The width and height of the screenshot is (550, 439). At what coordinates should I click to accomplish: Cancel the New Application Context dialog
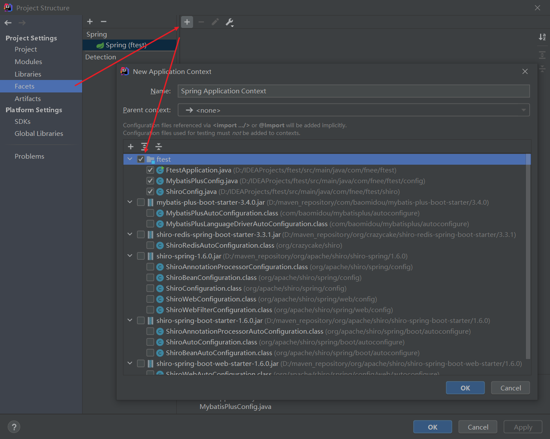pyautogui.click(x=510, y=388)
